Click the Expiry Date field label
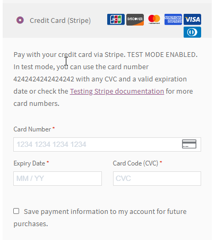Image resolution: width=216 pixels, height=240 pixels. click(29, 163)
